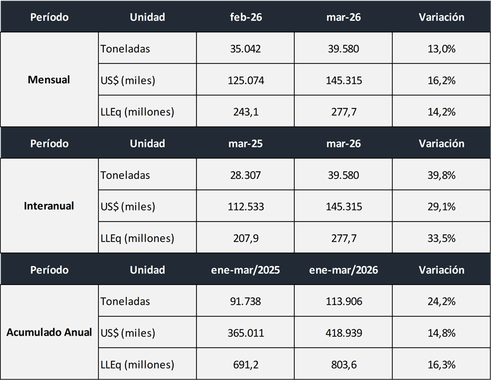
Task: Click the 13,0% variation cell
Action: click(x=442, y=49)
